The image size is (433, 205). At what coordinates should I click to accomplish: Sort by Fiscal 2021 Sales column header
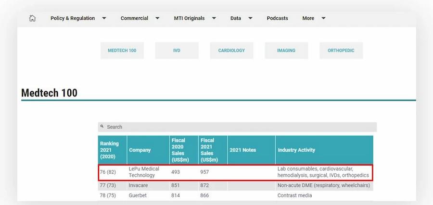point(213,150)
